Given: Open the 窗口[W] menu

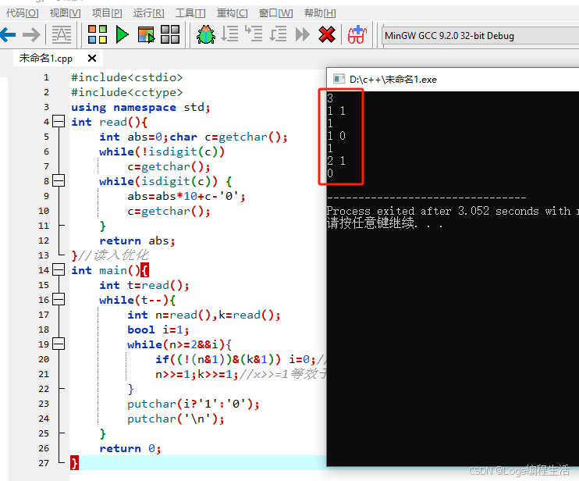Looking at the screenshot, I should tap(275, 13).
